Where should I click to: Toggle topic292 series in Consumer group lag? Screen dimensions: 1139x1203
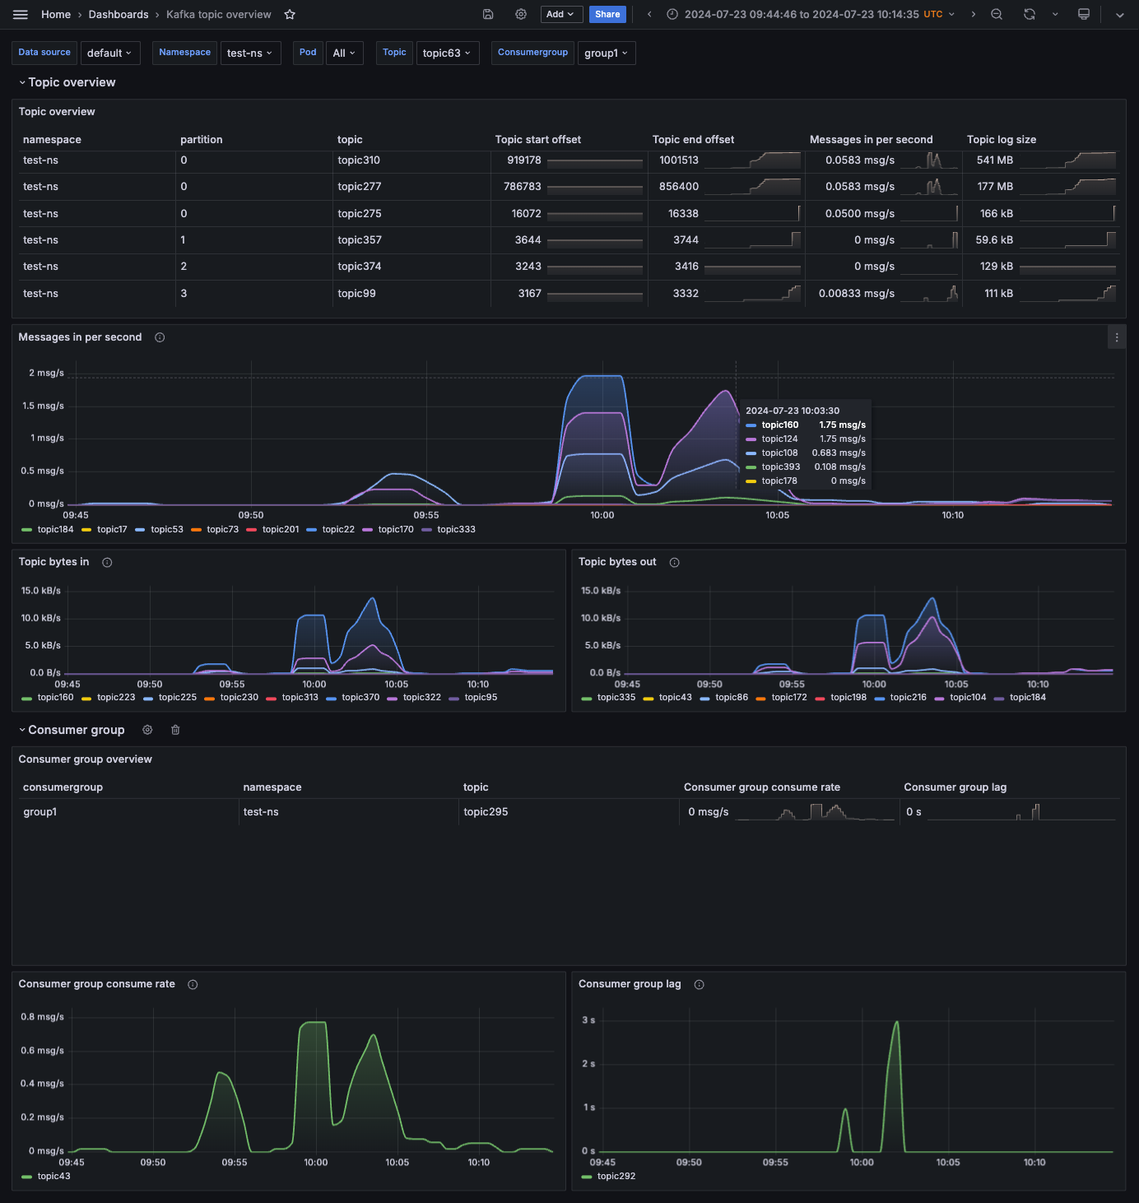pyautogui.click(x=616, y=1176)
